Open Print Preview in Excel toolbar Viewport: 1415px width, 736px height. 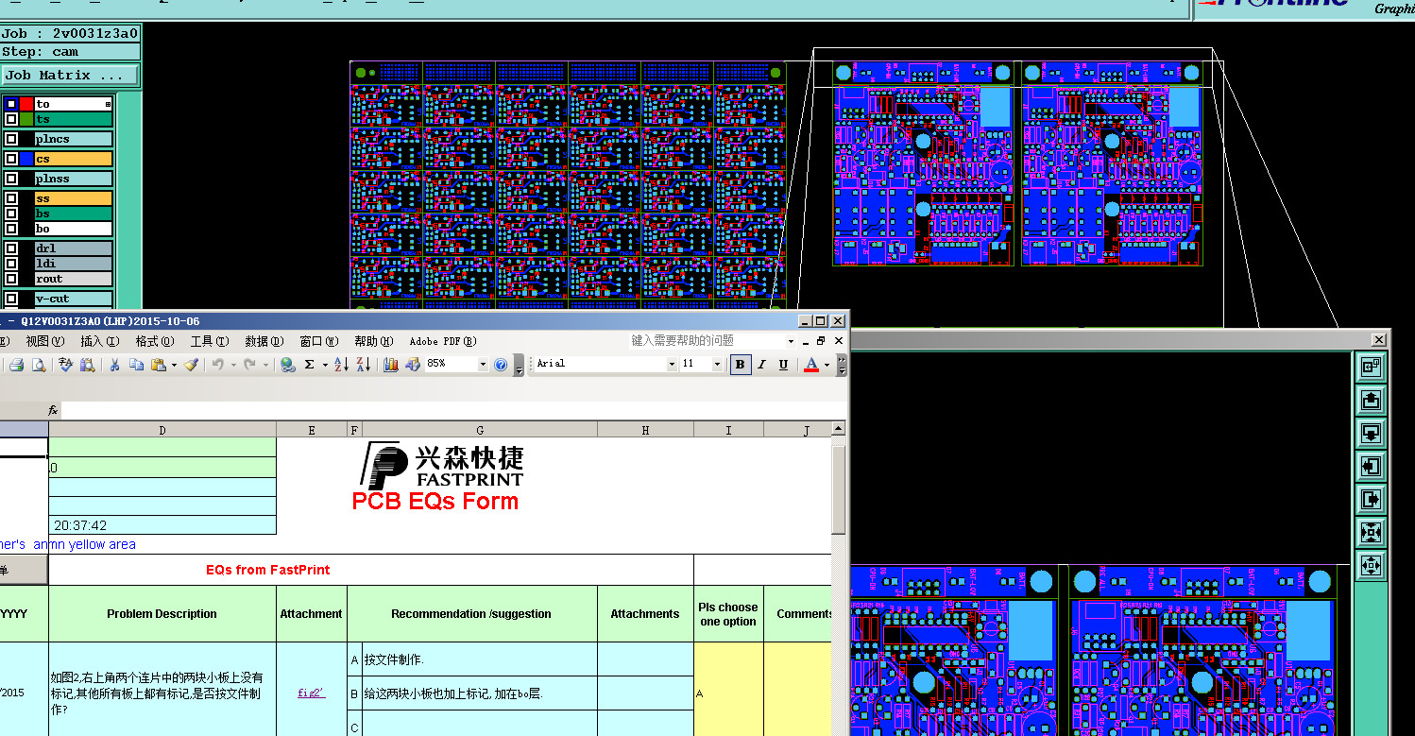click(39, 365)
